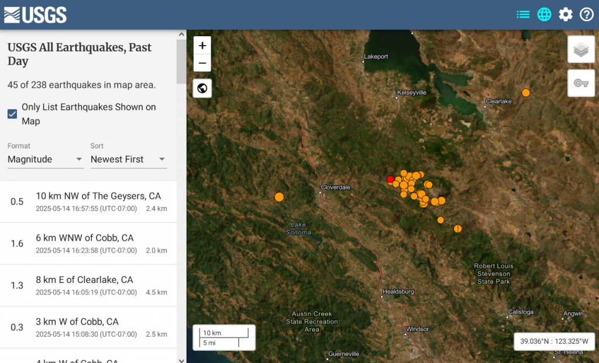
Task: Zoom in on the map
Action: pos(202,46)
